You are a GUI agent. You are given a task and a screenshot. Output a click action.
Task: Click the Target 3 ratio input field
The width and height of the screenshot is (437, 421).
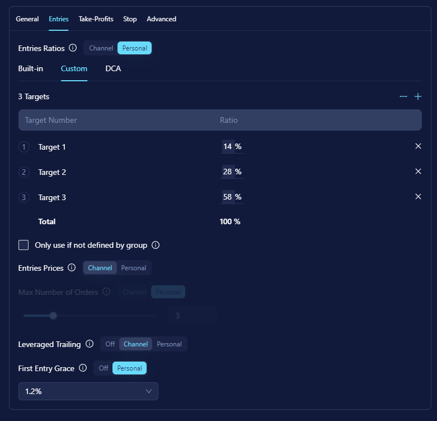pos(228,197)
